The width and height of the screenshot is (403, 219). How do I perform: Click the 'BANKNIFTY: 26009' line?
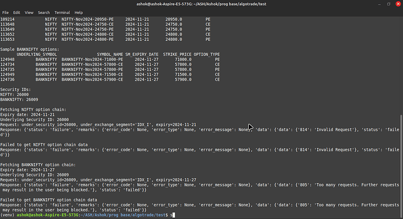point(19,100)
